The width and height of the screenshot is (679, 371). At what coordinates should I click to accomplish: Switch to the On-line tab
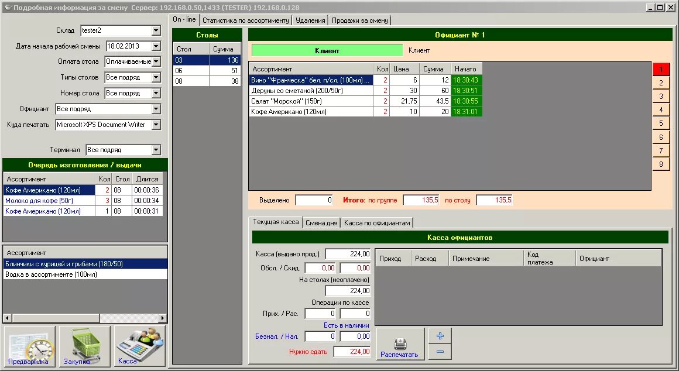[184, 19]
